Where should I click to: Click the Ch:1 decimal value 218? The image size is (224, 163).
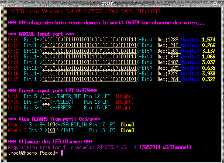click(x=174, y=45)
